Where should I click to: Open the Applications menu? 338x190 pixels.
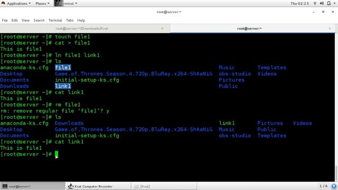pos(19,4)
